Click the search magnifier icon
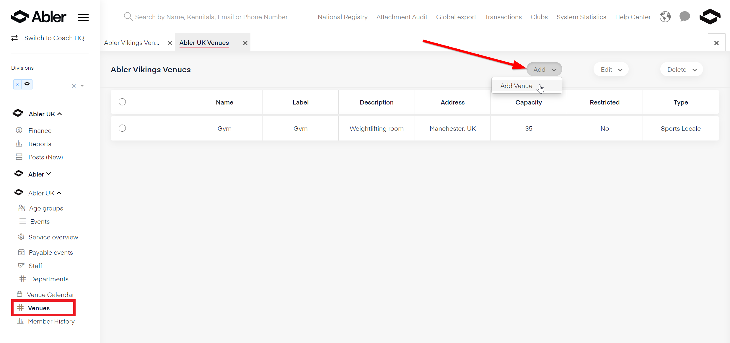The height and width of the screenshot is (343, 730). point(128,17)
